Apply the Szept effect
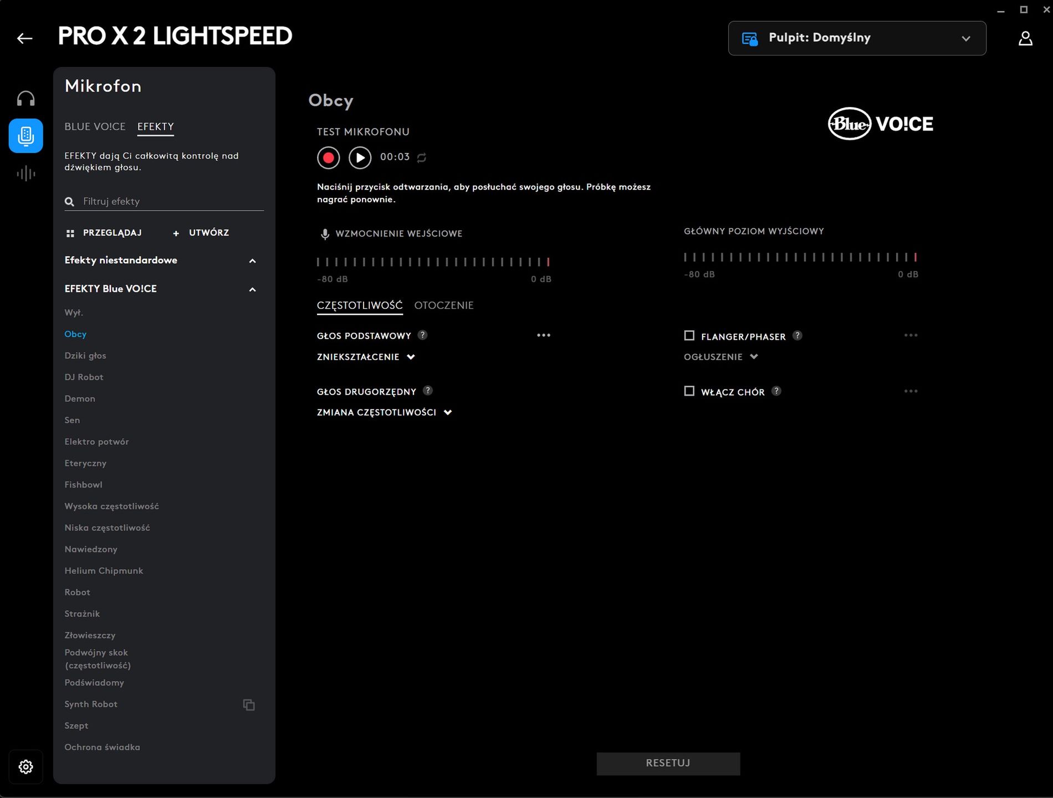1053x798 pixels. tap(76, 727)
